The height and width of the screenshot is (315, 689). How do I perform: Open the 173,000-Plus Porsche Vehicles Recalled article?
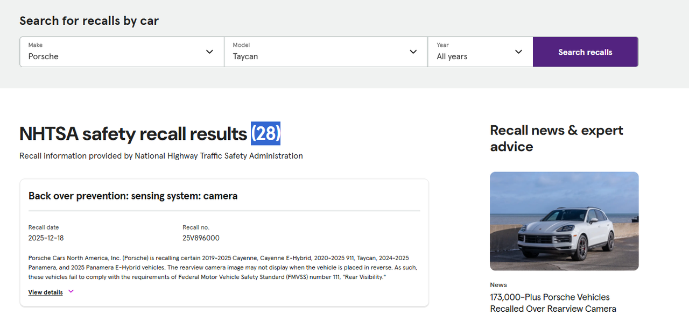click(553, 303)
